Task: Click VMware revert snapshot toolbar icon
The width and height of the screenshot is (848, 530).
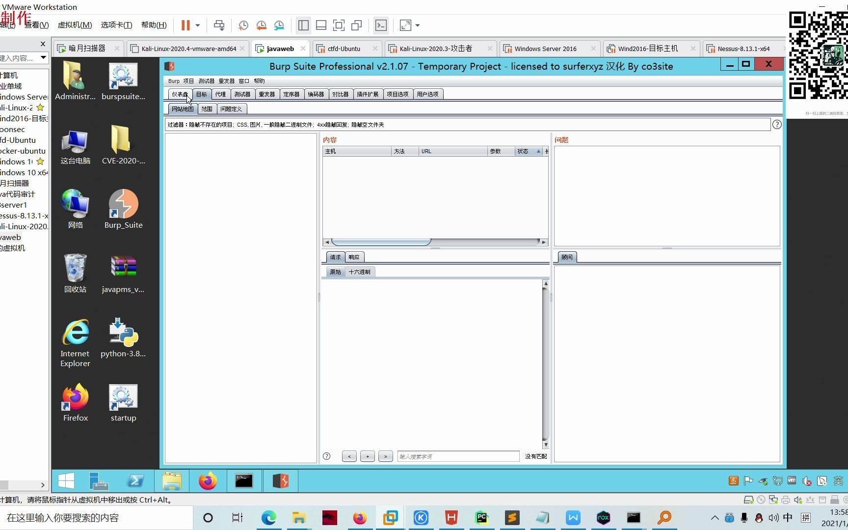Action: 261,25
